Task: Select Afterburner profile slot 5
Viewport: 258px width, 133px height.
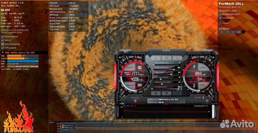Action: [204, 101]
